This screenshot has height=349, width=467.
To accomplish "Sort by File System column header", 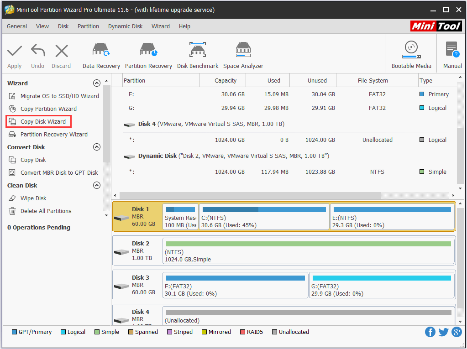I will 377,81.
